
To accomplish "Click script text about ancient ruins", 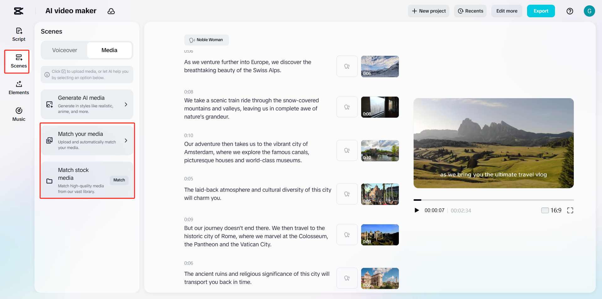I will click(257, 278).
